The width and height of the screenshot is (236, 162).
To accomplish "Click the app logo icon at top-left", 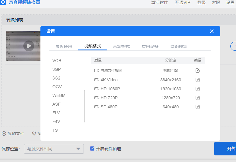I will [x=3, y=2].
